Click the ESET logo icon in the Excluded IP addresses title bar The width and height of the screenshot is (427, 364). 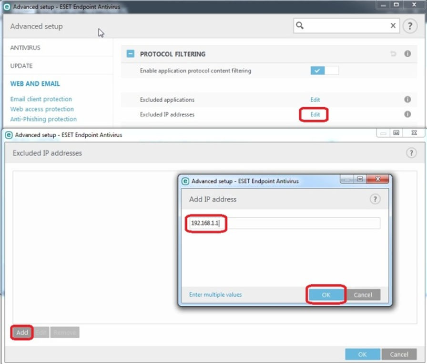click(9, 135)
